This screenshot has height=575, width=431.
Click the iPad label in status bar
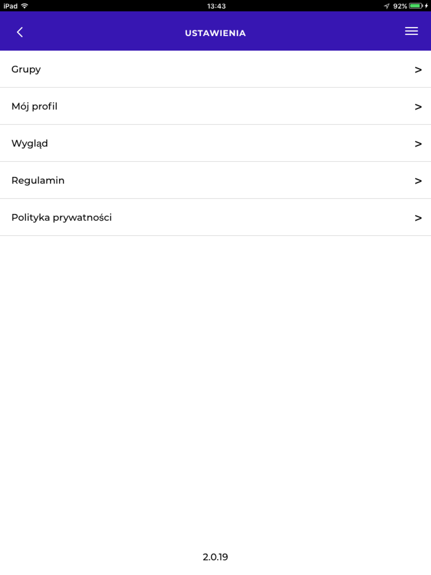tap(10, 6)
